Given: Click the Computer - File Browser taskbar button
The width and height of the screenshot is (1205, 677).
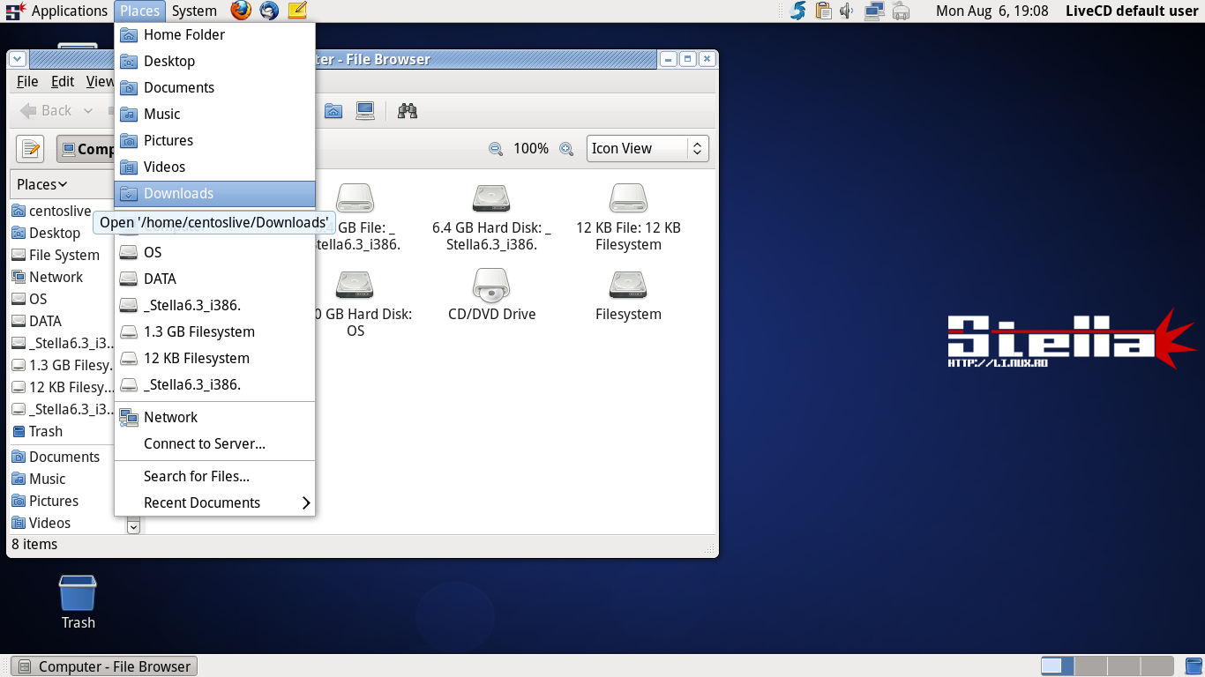Looking at the screenshot, I should 105,666.
